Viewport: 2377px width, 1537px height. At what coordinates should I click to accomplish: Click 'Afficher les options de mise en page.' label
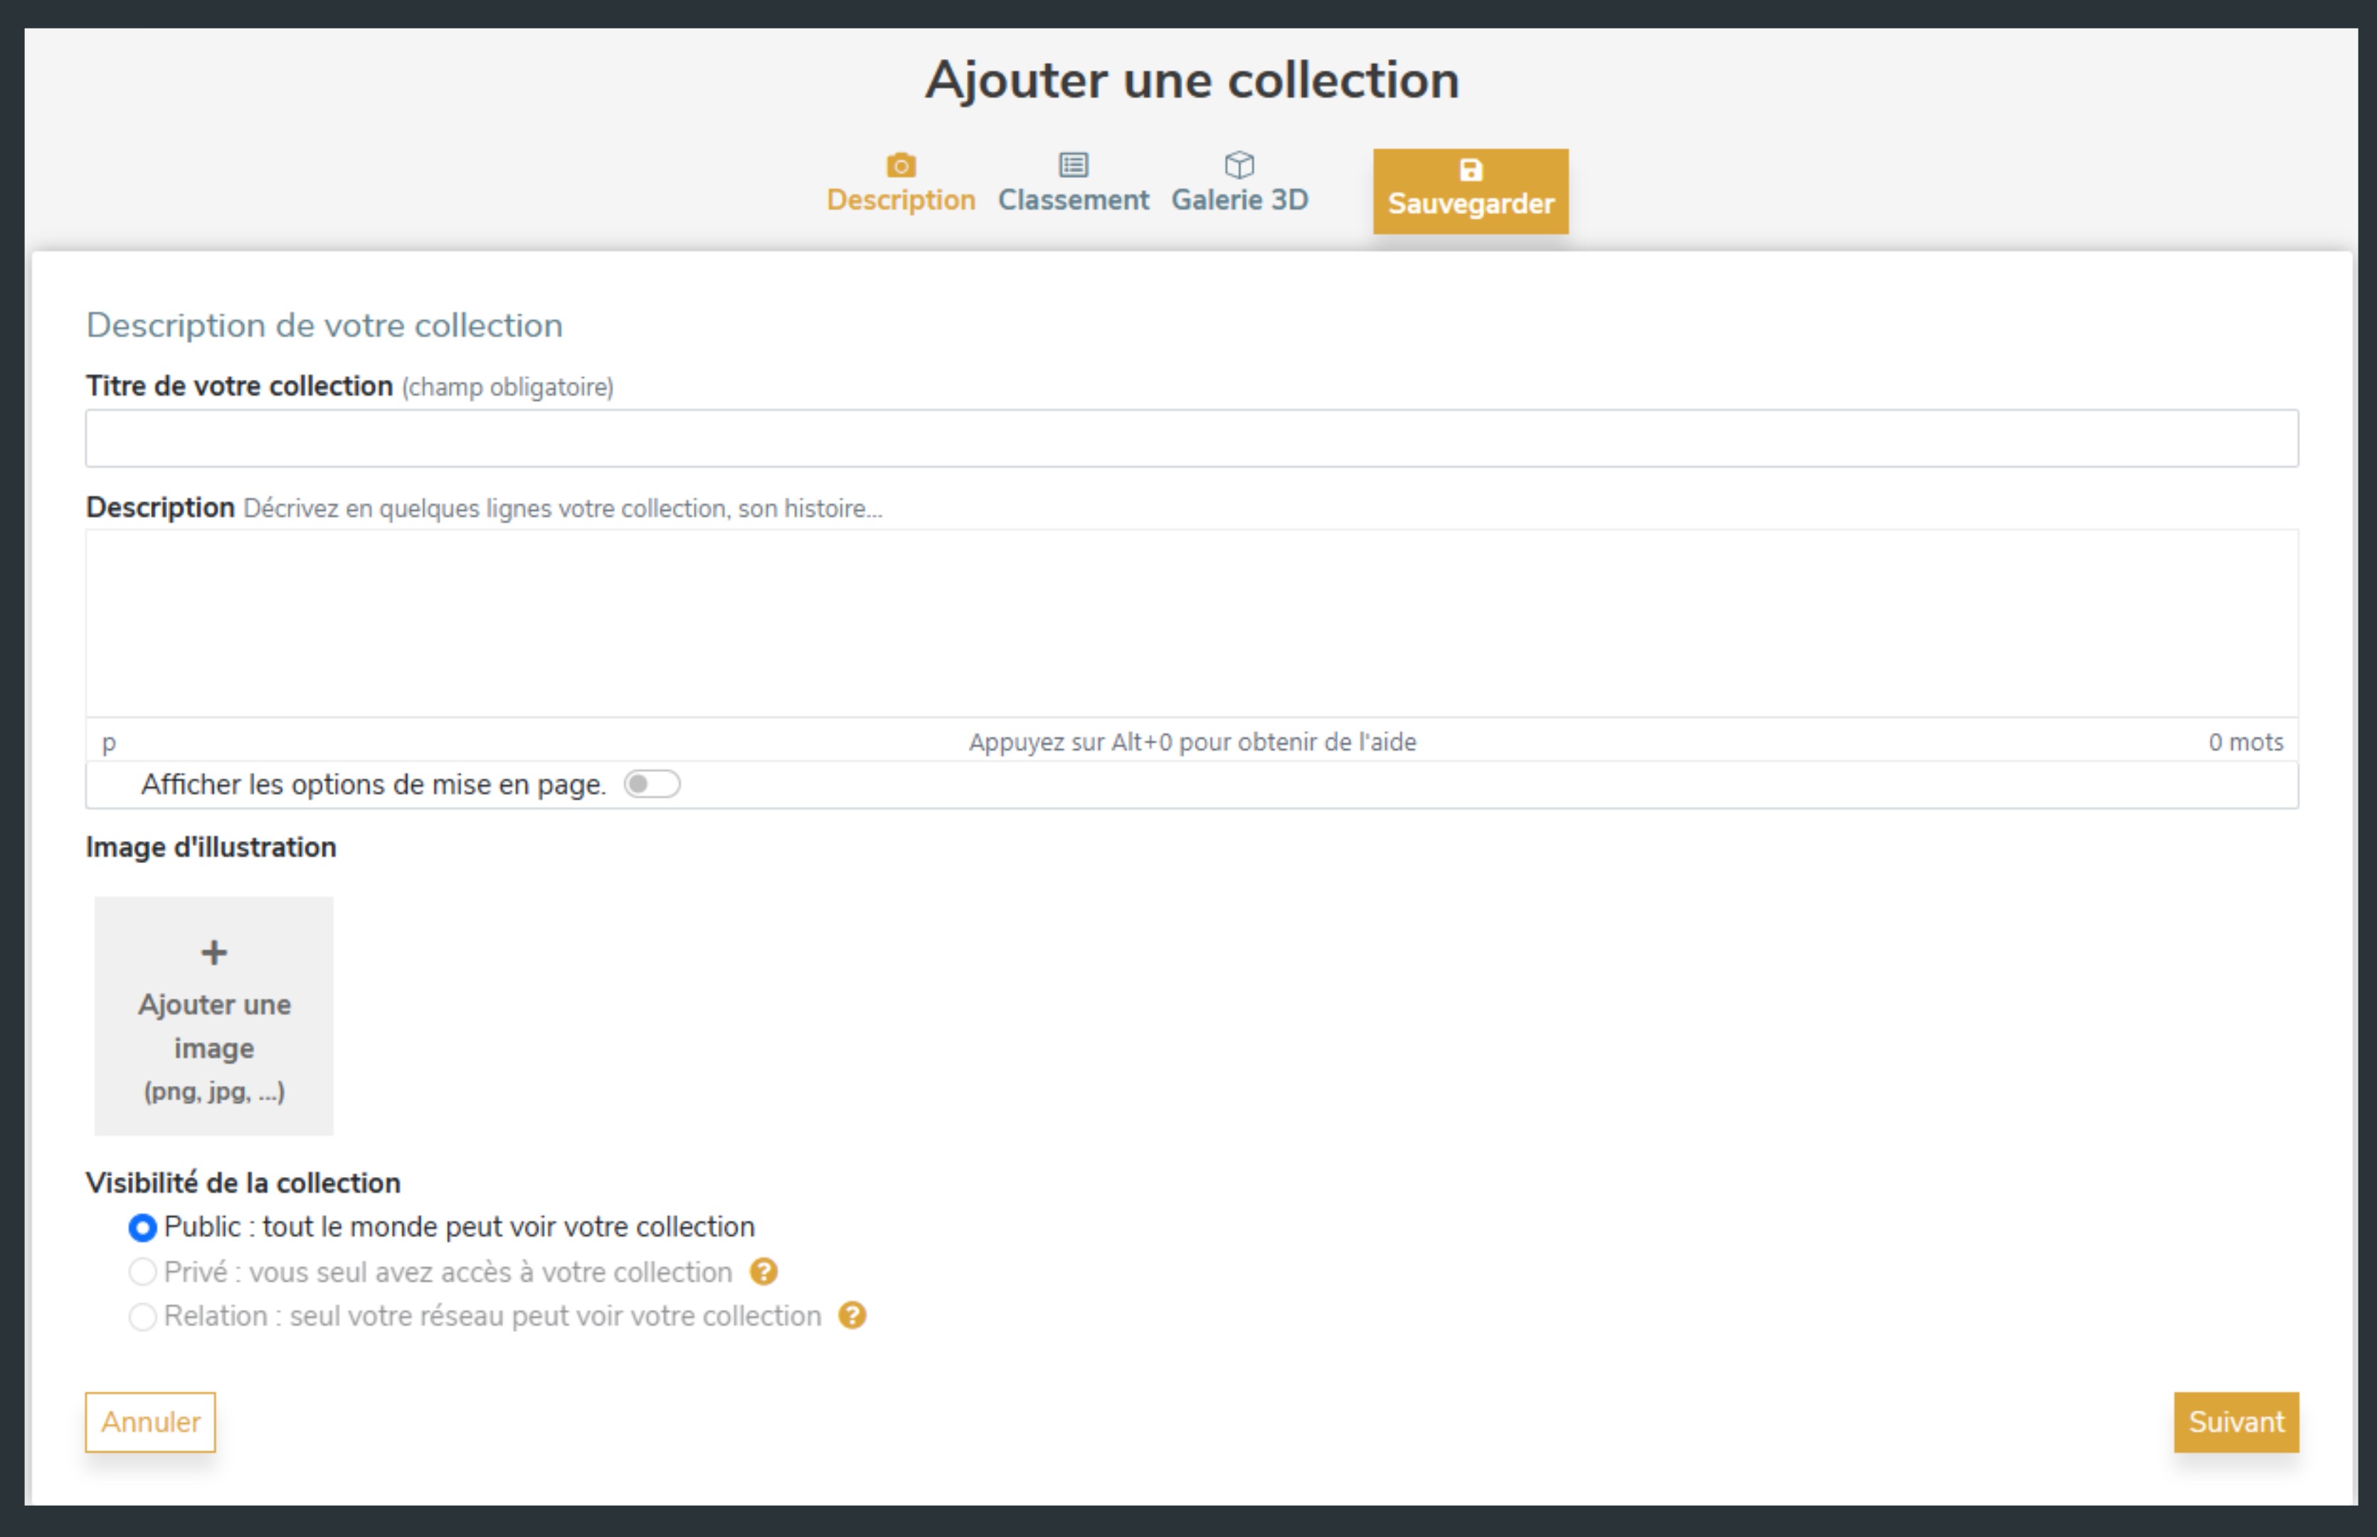374,784
